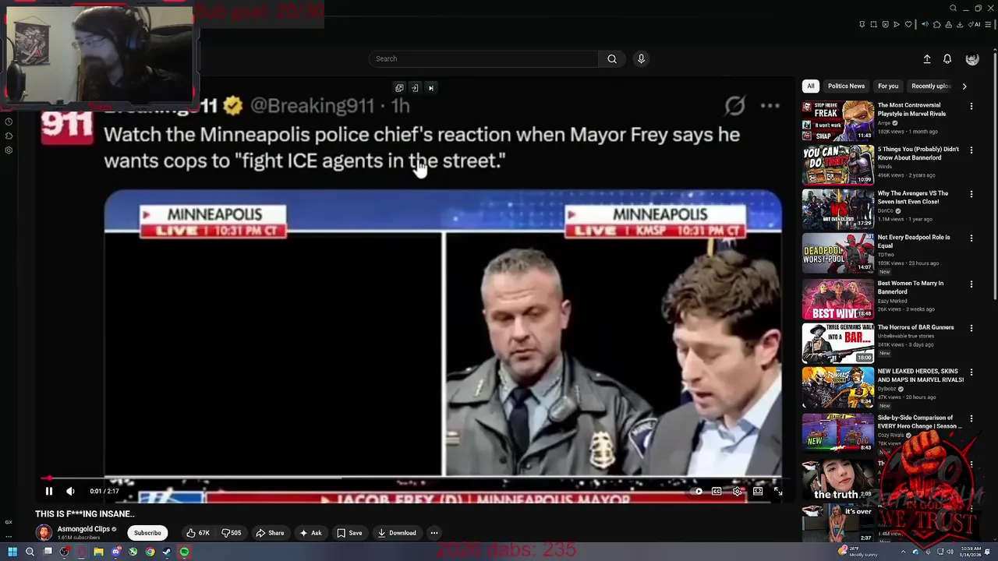Image resolution: width=998 pixels, height=561 pixels.
Task: Click the search magnifier button
Action: pos(612,58)
